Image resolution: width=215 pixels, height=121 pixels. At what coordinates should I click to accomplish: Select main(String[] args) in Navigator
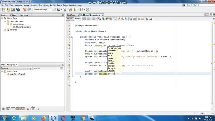click(x=17, y=74)
